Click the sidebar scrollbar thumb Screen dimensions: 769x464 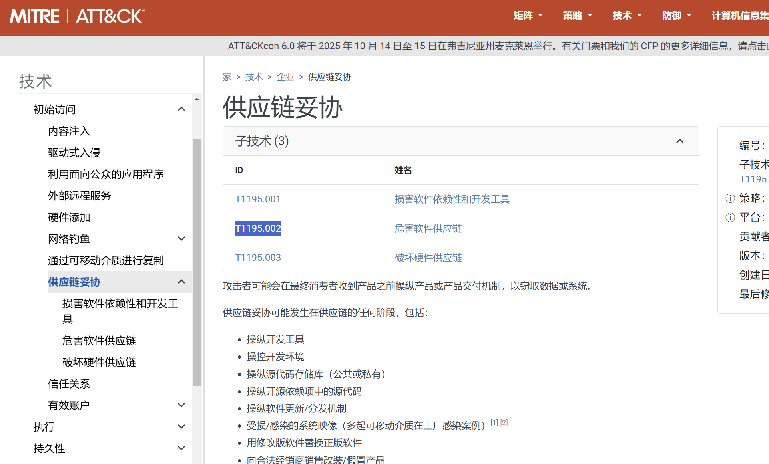tap(197, 262)
